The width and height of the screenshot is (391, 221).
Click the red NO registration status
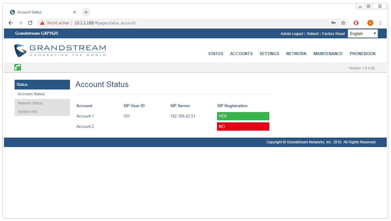point(243,126)
